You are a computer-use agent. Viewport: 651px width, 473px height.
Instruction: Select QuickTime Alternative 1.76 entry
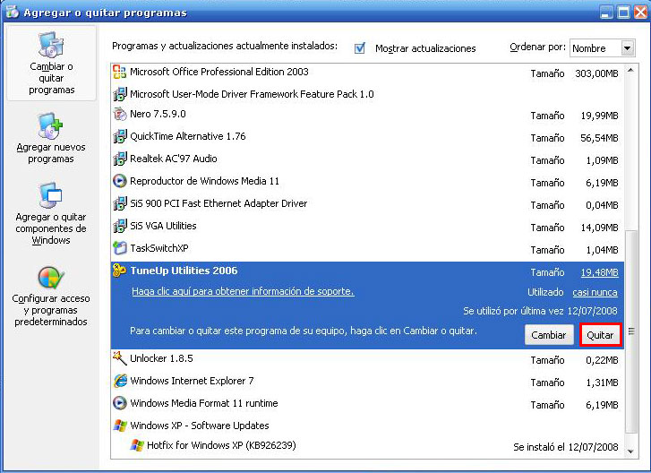coord(367,137)
